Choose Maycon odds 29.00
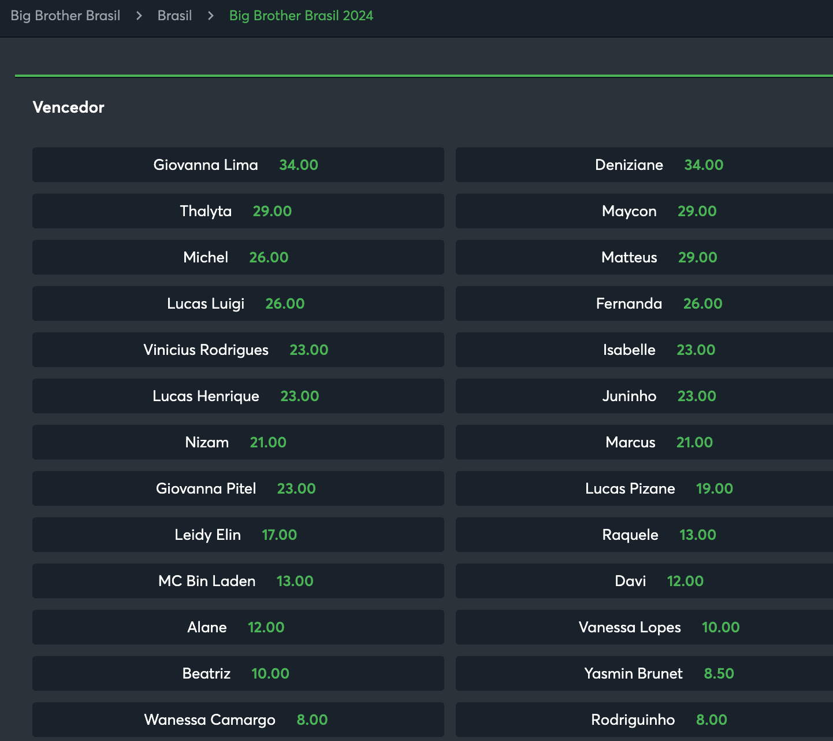 pos(644,211)
